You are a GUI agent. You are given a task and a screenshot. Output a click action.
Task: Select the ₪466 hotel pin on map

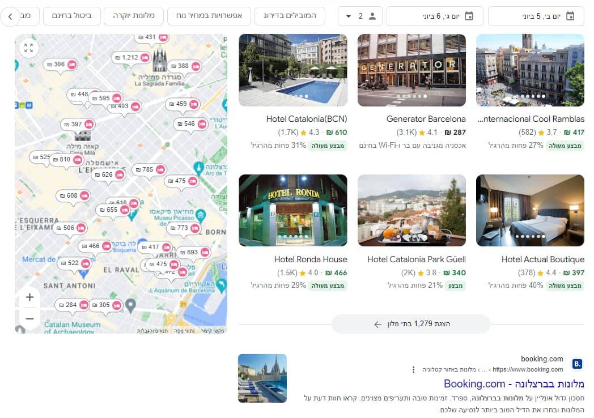pos(96,246)
